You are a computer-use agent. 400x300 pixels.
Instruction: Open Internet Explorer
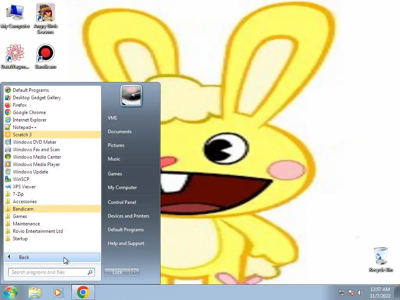(52, 120)
